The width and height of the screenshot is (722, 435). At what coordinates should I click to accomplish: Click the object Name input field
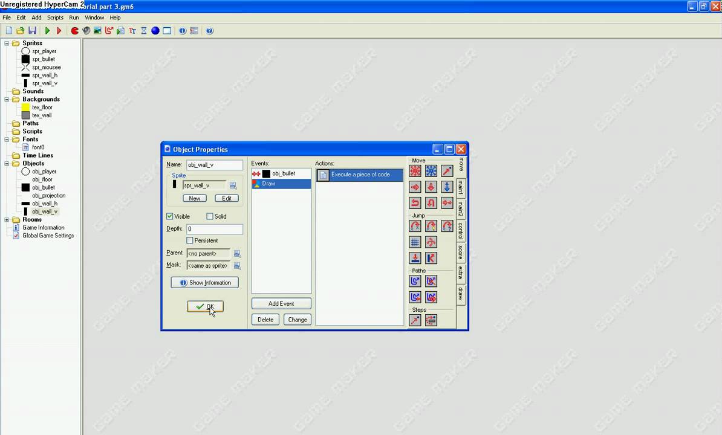215,164
